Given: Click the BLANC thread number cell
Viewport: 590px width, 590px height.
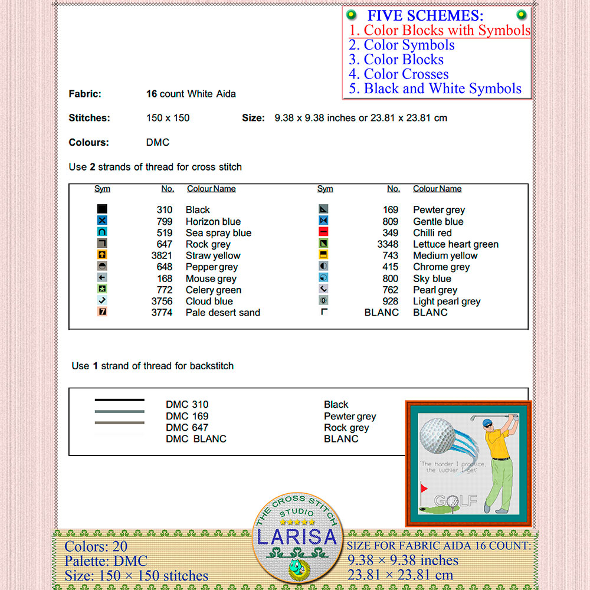Looking at the screenshot, I should (x=382, y=313).
